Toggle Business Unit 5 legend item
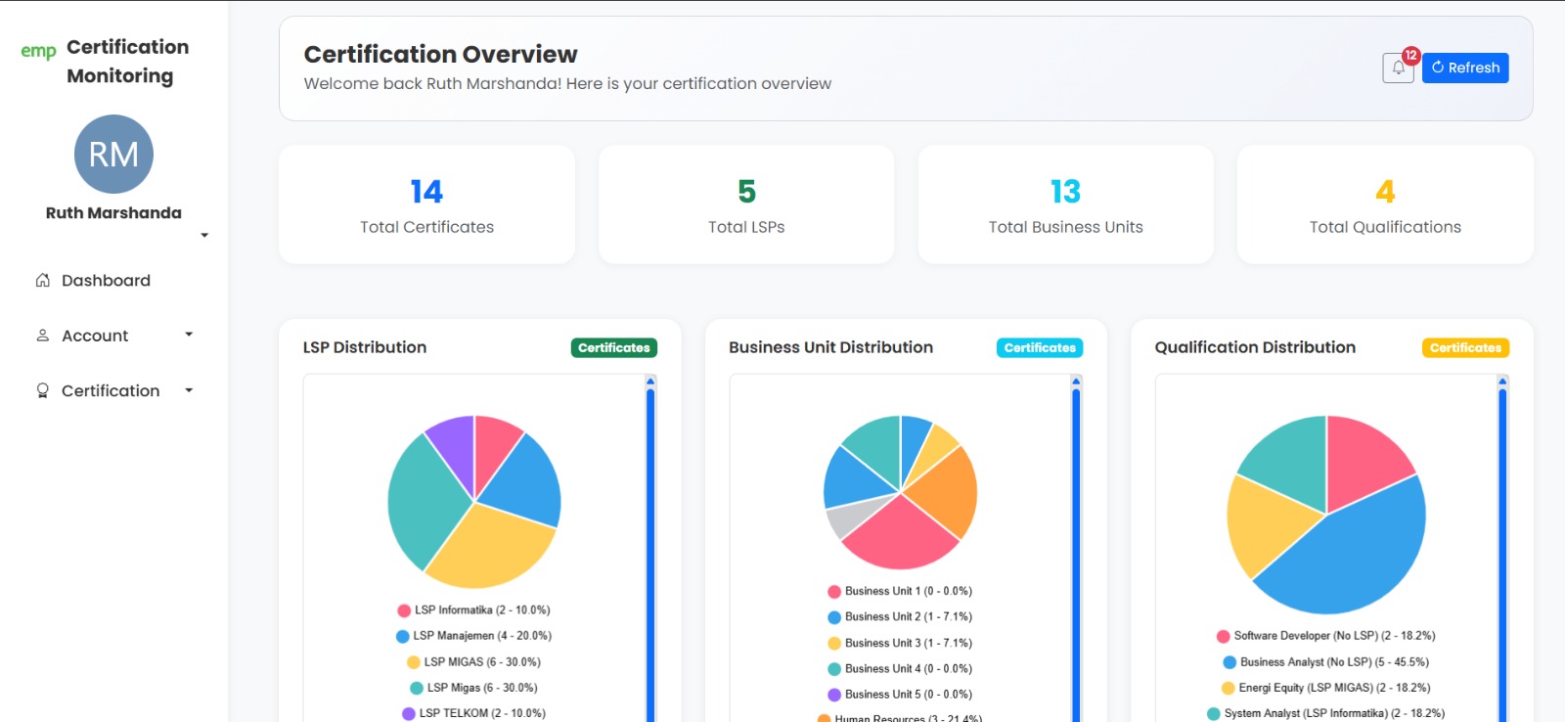The image size is (1565, 722). [x=900, y=695]
